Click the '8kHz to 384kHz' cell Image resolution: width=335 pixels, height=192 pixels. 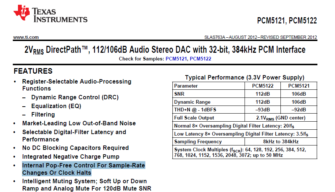pos(281,141)
